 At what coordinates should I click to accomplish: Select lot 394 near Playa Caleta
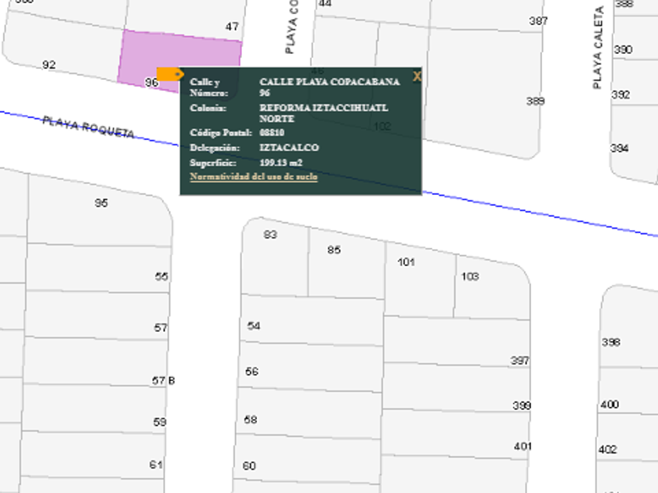620,149
